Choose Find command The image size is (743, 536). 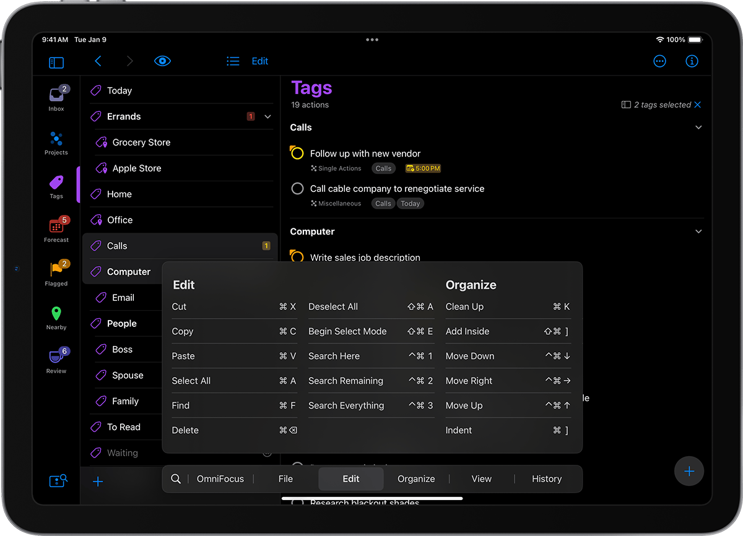point(234,405)
